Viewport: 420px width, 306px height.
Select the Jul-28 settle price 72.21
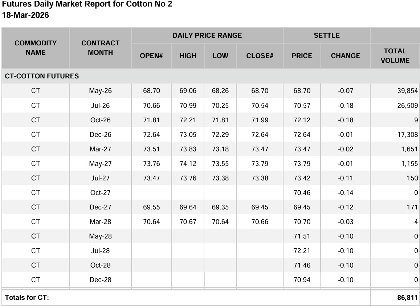point(302,251)
